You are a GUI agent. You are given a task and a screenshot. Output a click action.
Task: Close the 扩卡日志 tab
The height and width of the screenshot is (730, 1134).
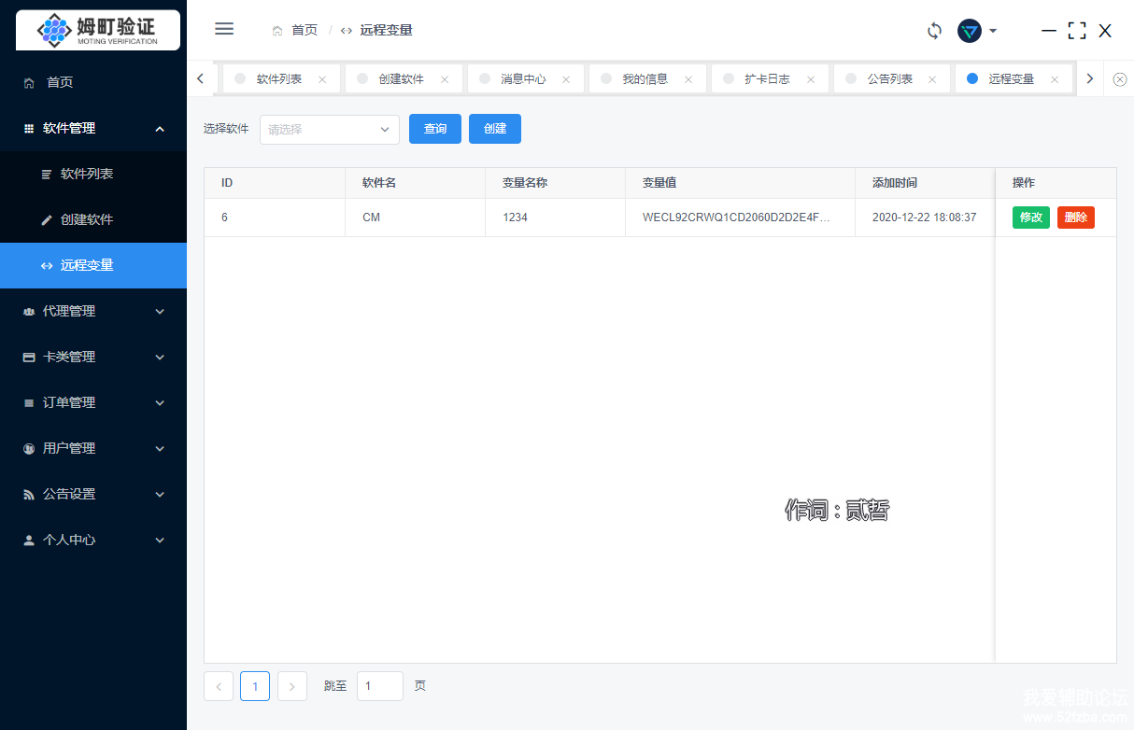point(811,79)
